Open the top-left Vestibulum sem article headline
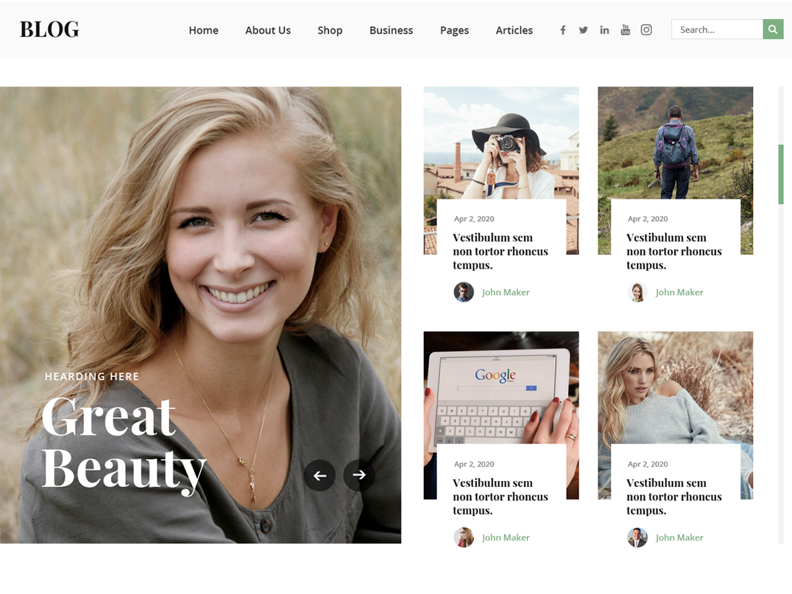 click(500, 251)
